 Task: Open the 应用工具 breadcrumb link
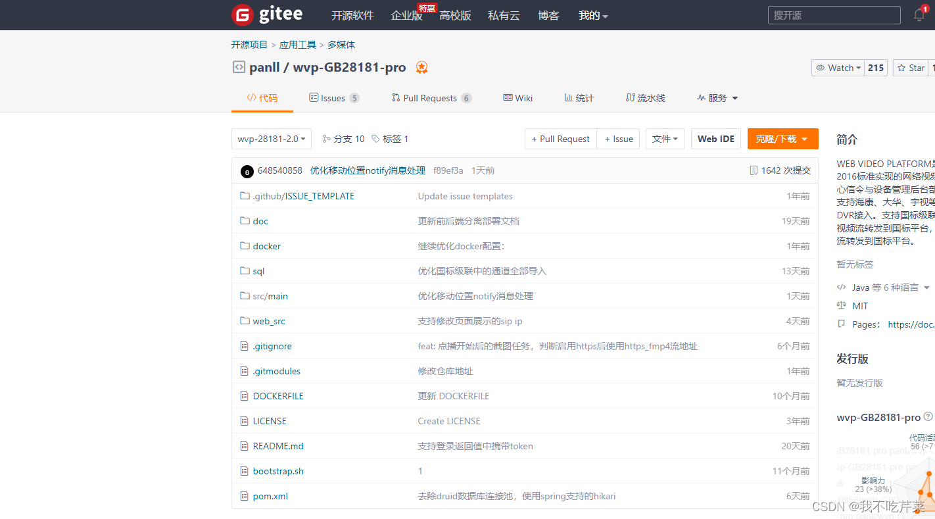(298, 45)
